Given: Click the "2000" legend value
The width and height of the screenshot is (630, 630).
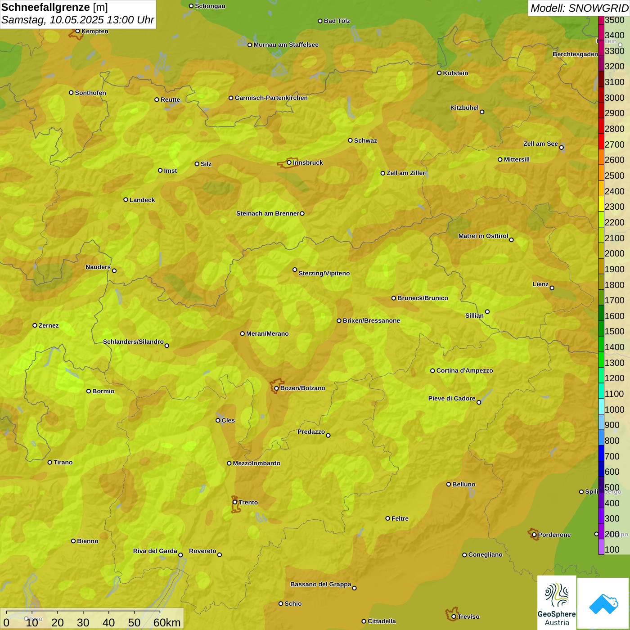Looking at the screenshot, I should click(x=615, y=253).
